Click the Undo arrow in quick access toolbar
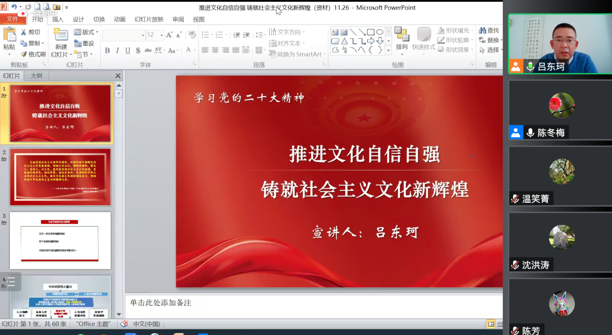 (x=14, y=7)
